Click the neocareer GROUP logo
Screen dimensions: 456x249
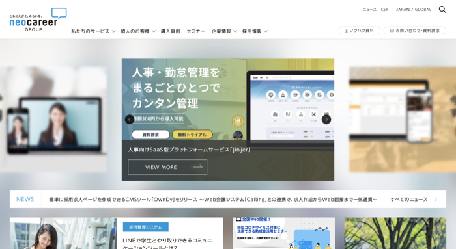coord(38,20)
